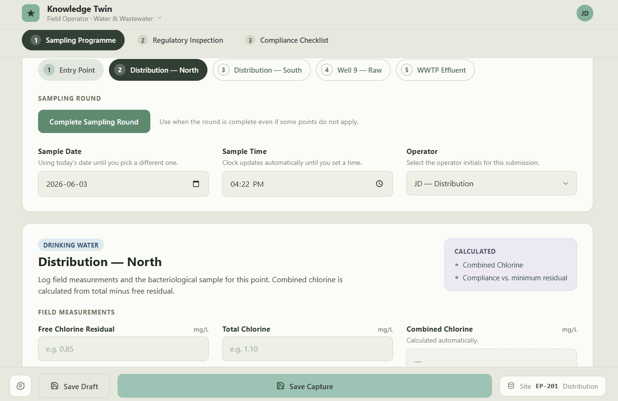618x401 pixels.
Task: Click the Free Chlorine Residual input
Action: coord(123,349)
